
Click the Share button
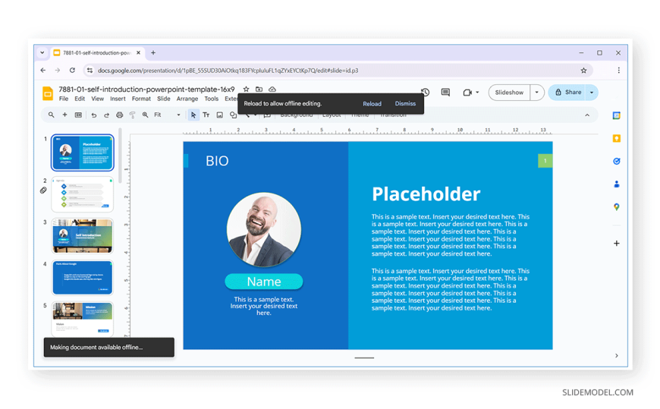point(567,93)
